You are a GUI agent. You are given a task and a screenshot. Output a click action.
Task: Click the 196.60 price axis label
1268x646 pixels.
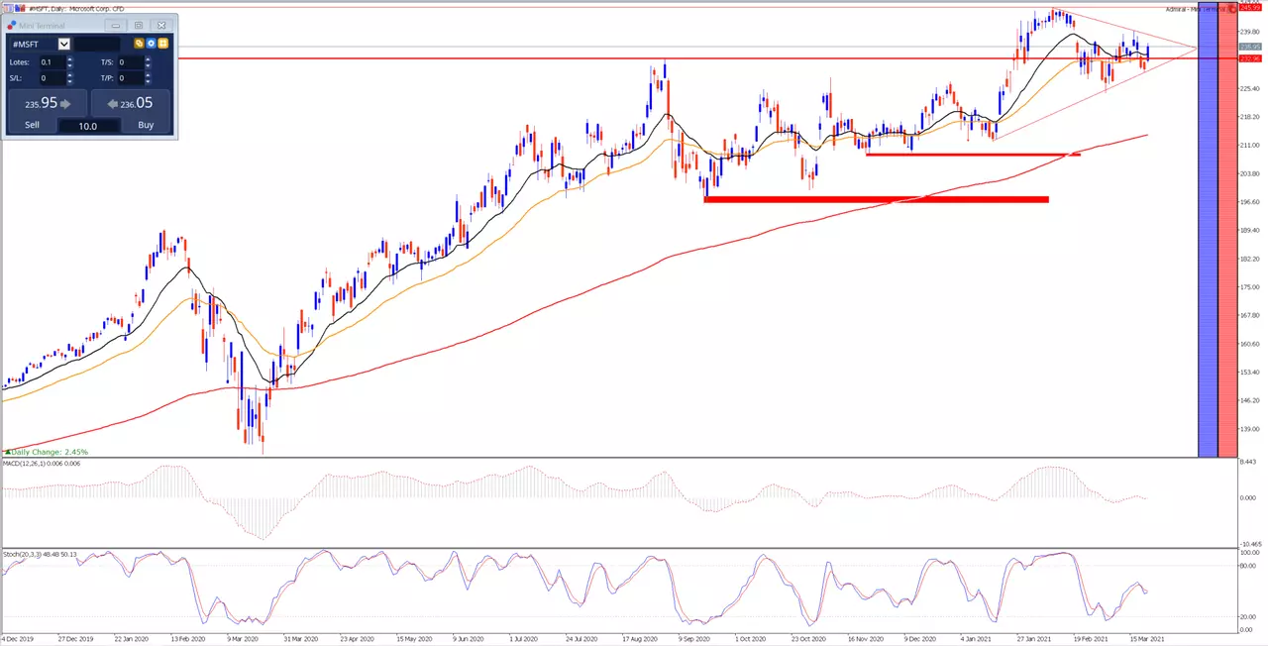1250,202
